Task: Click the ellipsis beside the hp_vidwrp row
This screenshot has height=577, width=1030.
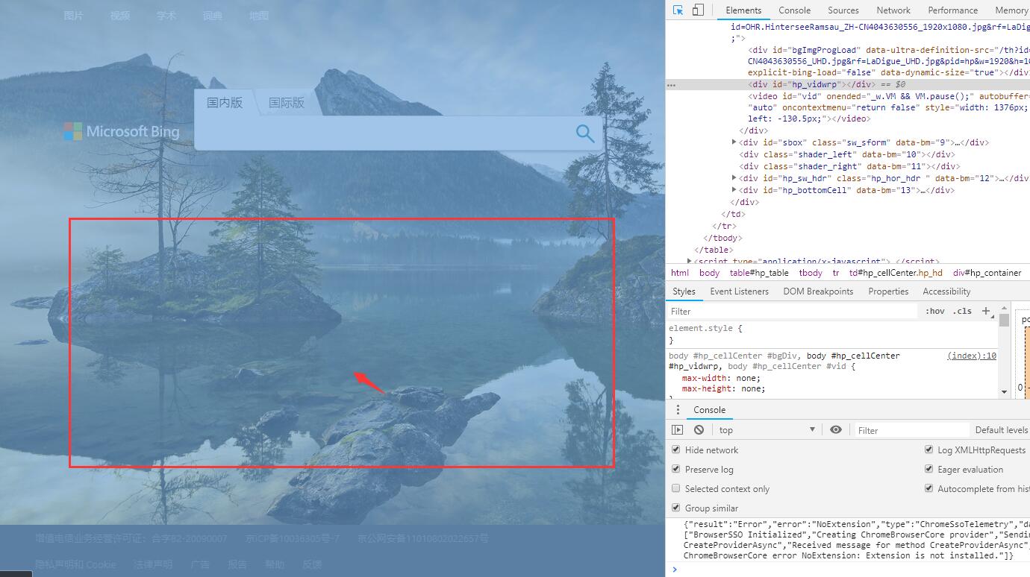Action: tap(671, 85)
